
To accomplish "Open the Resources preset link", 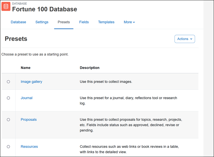I will click(x=29, y=147).
